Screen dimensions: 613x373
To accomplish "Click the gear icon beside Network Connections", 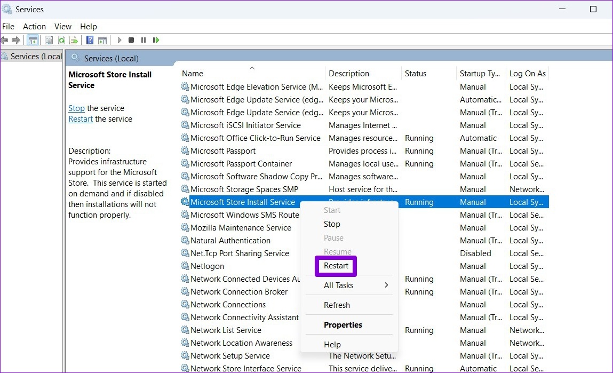I will click(185, 305).
